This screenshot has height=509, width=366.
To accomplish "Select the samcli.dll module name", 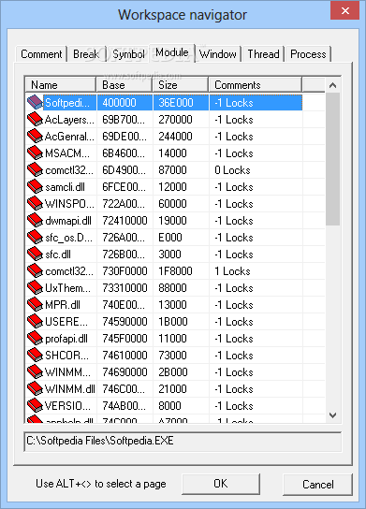I will point(65,187).
